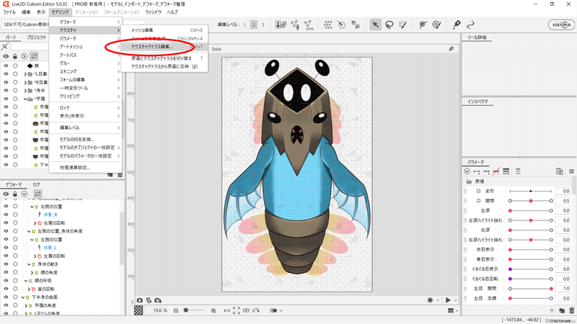Toggle eye for 顔の角度 deformer
Image resolution: width=577 pixels, height=324 pixels.
click(6, 272)
